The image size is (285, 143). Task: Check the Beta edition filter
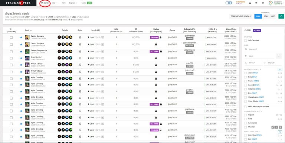pyautogui.click(x=246, y=77)
